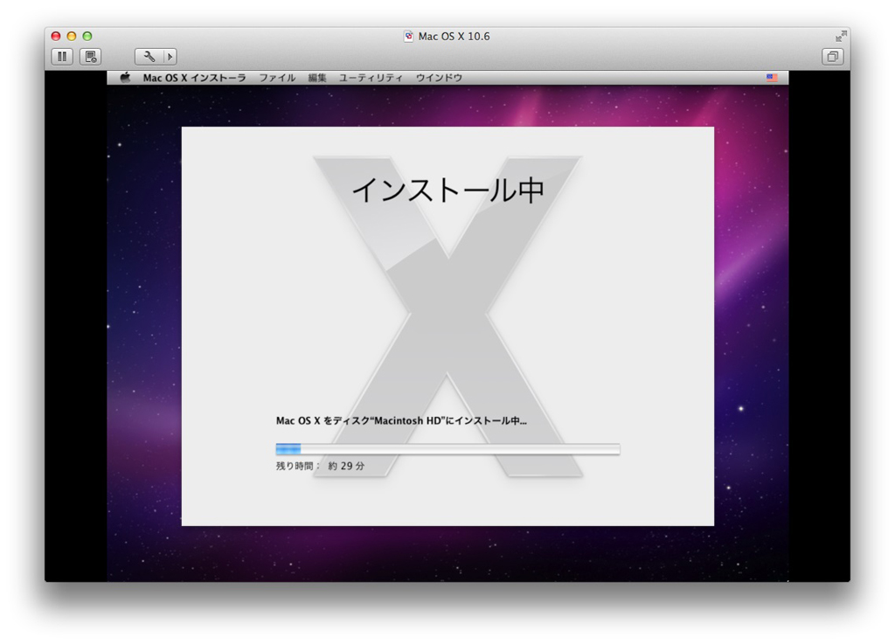895x644 pixels.
Task: Click the US flag input source icon
Action: [x=772, y=78]
